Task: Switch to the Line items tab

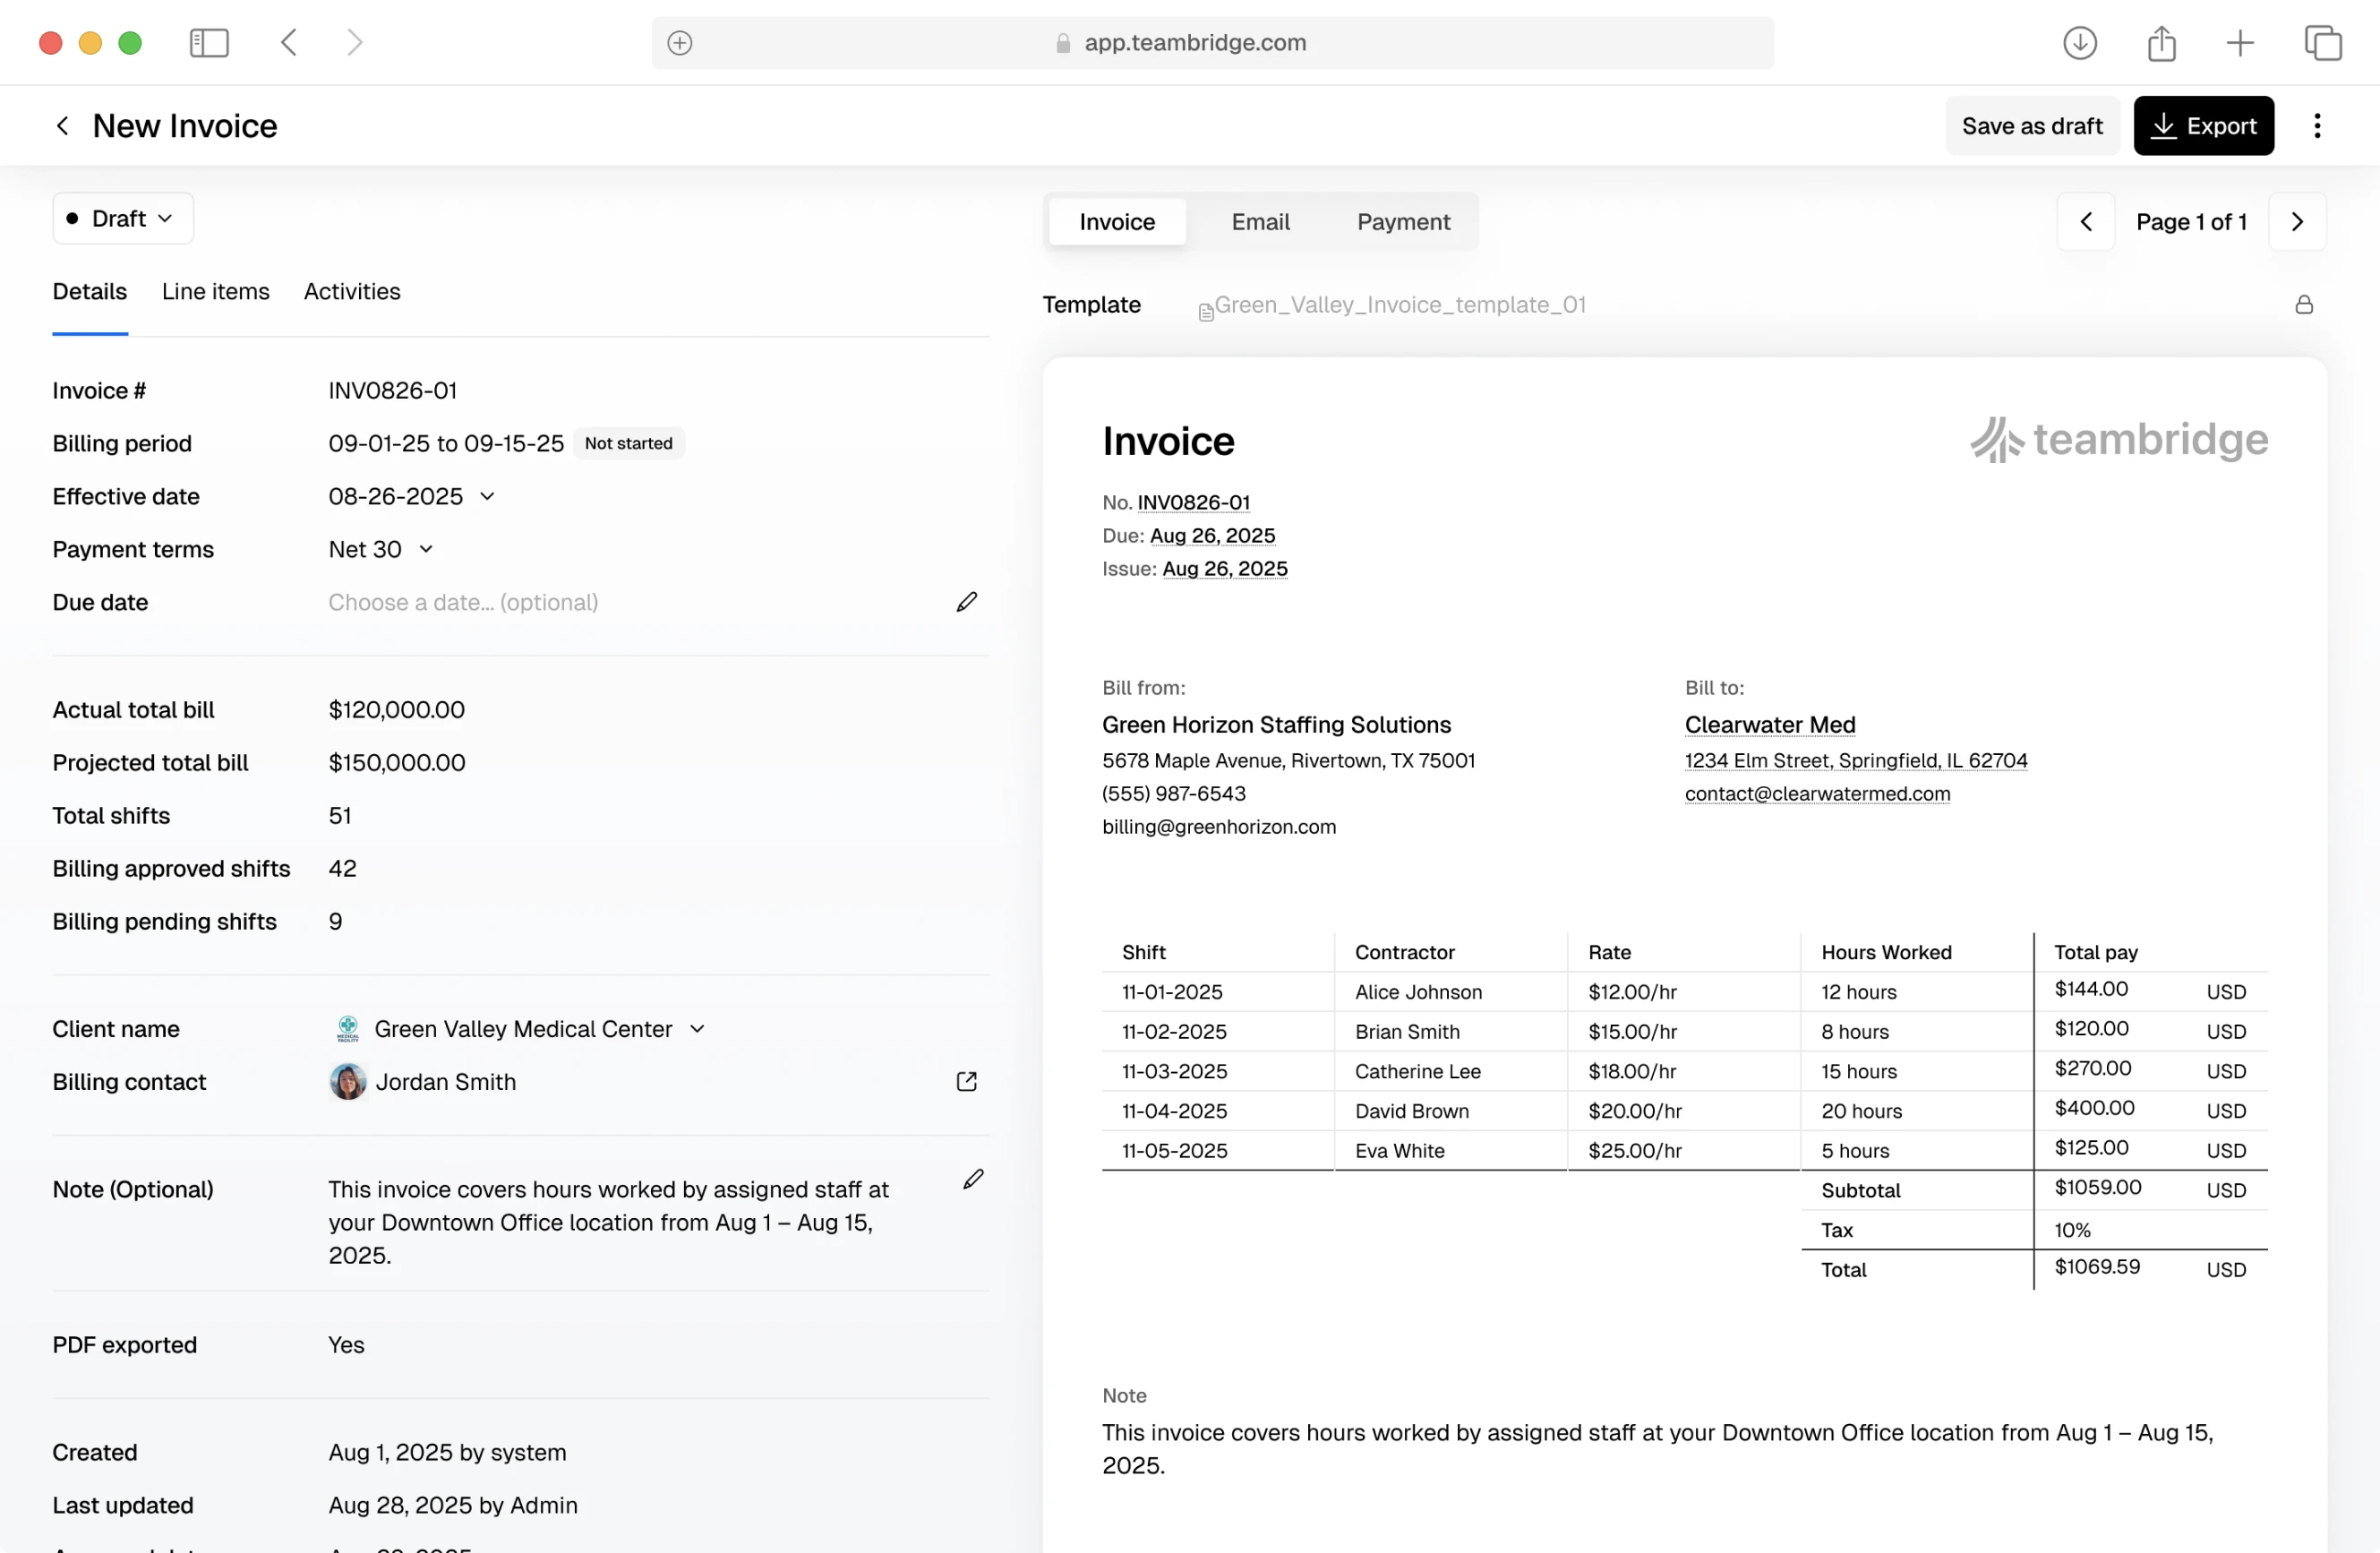Action: [x=215, y=292]
